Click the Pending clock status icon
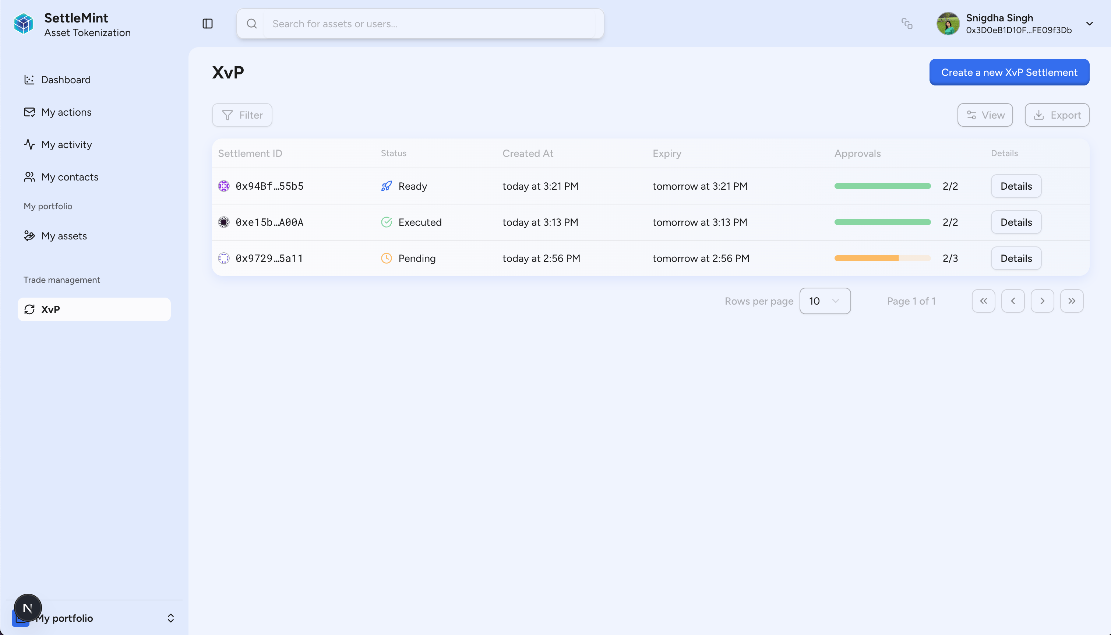This screenshot has height=635, width=1111. click(x=386, y=259)
